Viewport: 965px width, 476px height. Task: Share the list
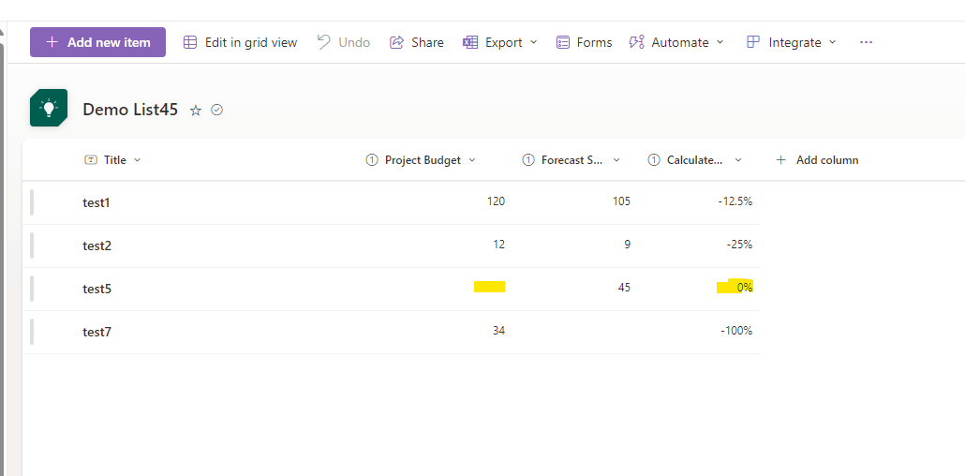(417, 42)
